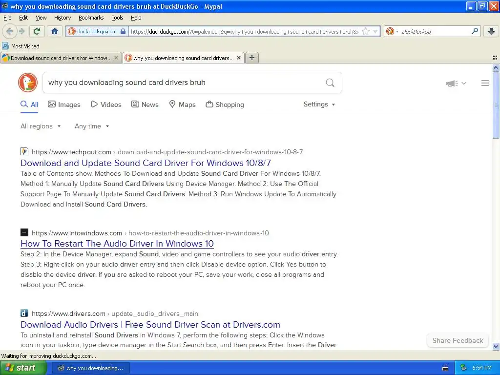This screenshot has width=500, height=375.
Task: Open the megaphone notifications dropdown
Action: point(456,83)
